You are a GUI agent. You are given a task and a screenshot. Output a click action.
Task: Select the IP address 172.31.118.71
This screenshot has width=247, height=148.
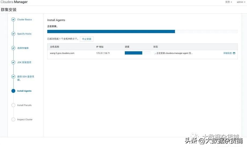point(103,53)
